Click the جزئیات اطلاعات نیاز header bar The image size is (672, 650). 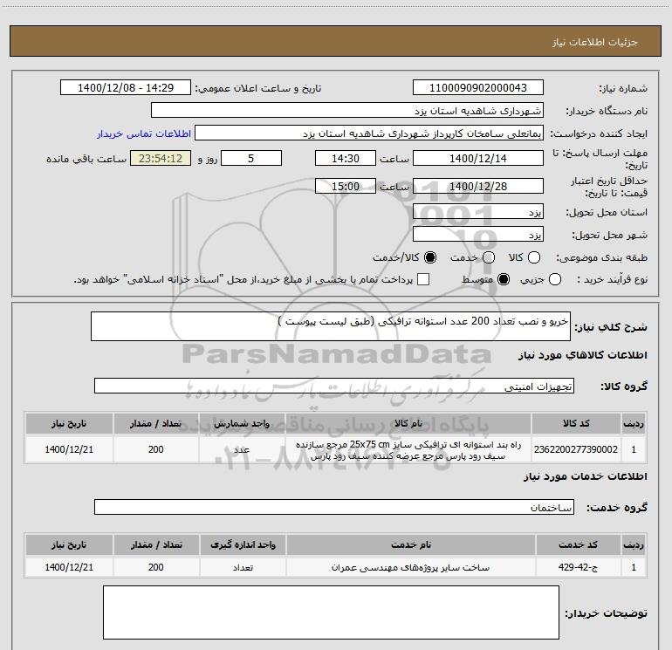pyautogui.click(x=335, y=41)
